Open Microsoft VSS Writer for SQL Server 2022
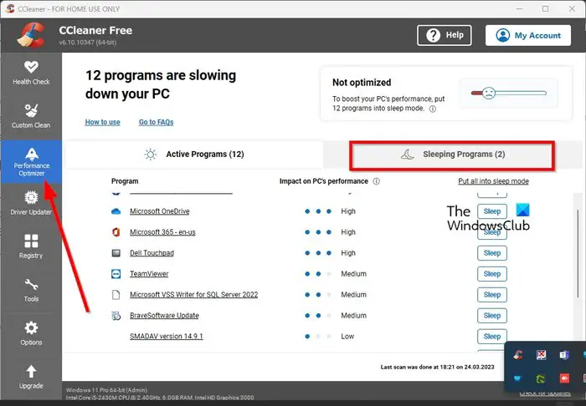The image size is (586, 406). click(194, 295)
